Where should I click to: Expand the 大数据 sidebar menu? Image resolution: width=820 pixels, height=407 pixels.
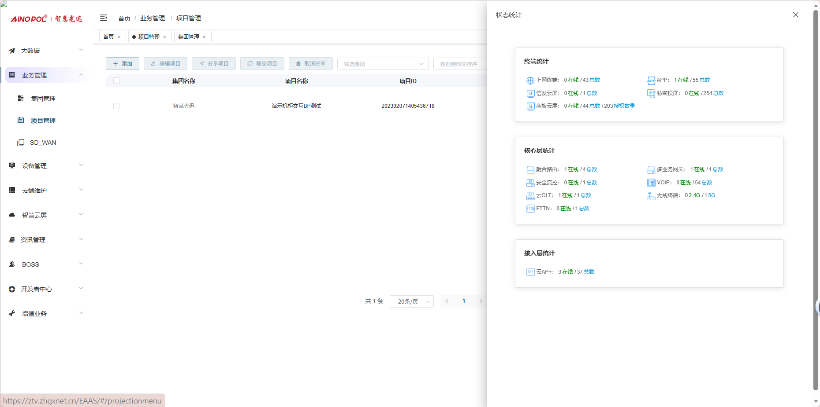click(46, 51)
